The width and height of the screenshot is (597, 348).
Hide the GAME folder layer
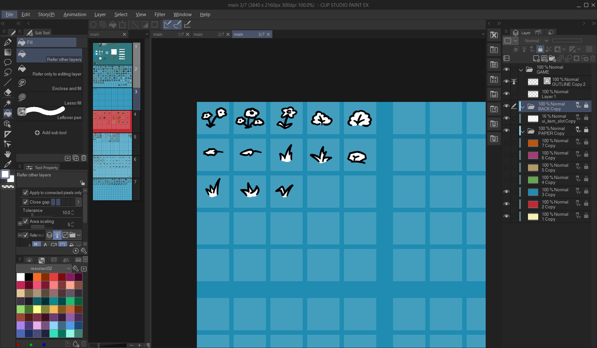pos(506,70)
